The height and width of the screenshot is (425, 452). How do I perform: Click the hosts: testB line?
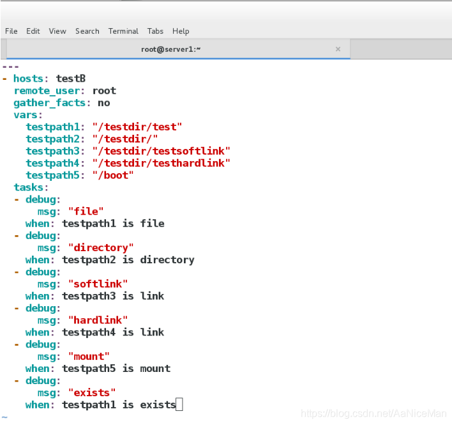pos(44,79)
